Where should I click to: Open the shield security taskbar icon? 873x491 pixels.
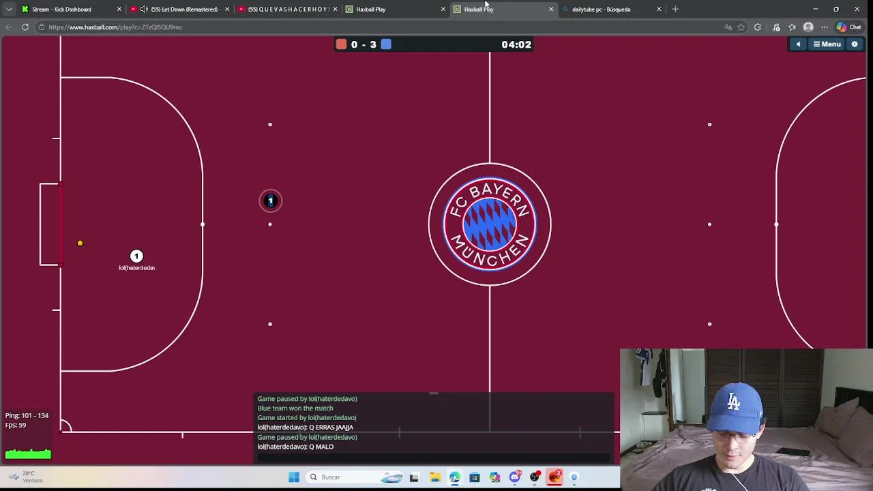pos(574,477)
